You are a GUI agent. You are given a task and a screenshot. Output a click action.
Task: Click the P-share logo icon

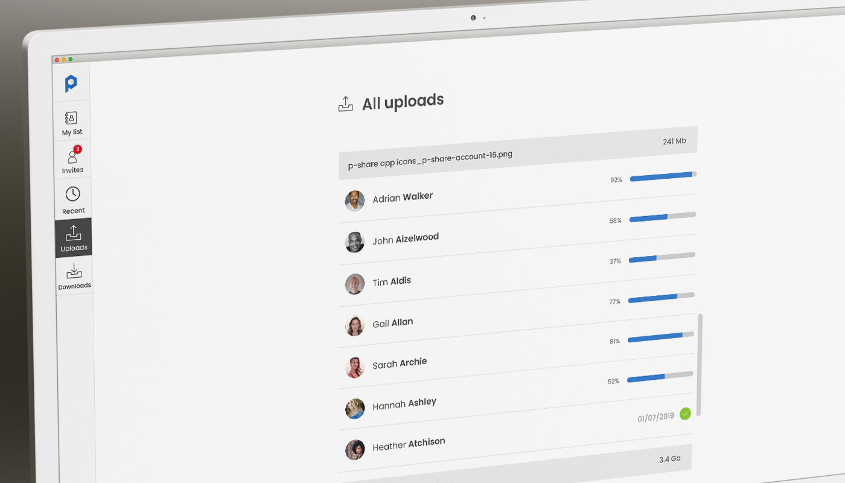[x=71, y=84]
